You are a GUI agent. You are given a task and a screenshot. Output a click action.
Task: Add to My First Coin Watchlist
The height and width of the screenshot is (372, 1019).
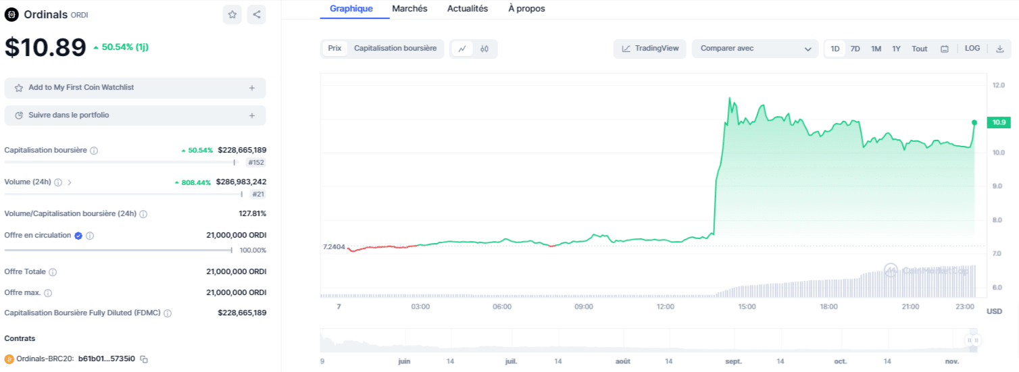135,88
